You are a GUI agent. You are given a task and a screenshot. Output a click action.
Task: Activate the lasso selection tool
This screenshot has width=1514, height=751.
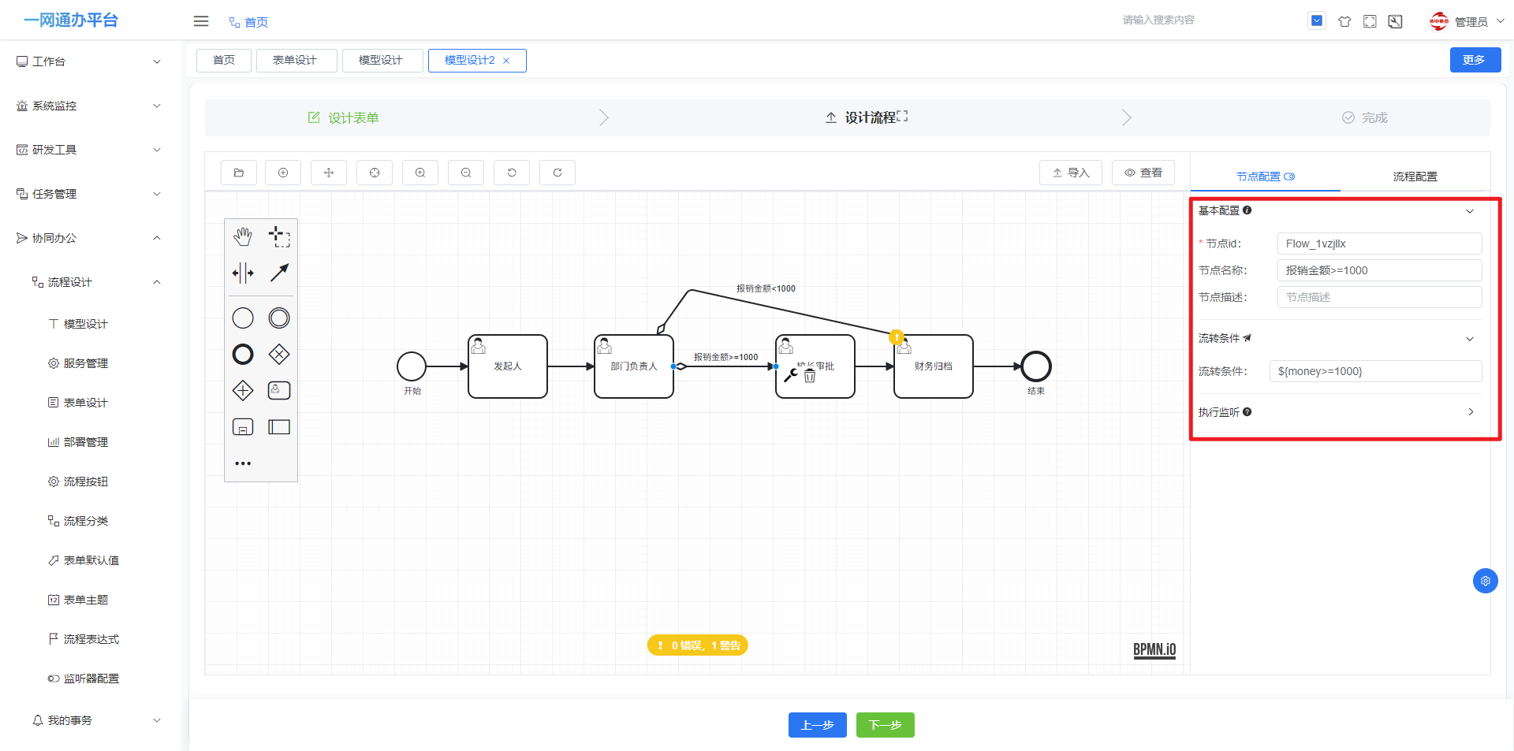tap(279, 236)
